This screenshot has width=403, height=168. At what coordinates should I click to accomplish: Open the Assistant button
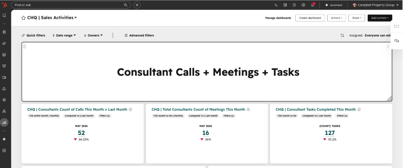click(x=334, y=5)
